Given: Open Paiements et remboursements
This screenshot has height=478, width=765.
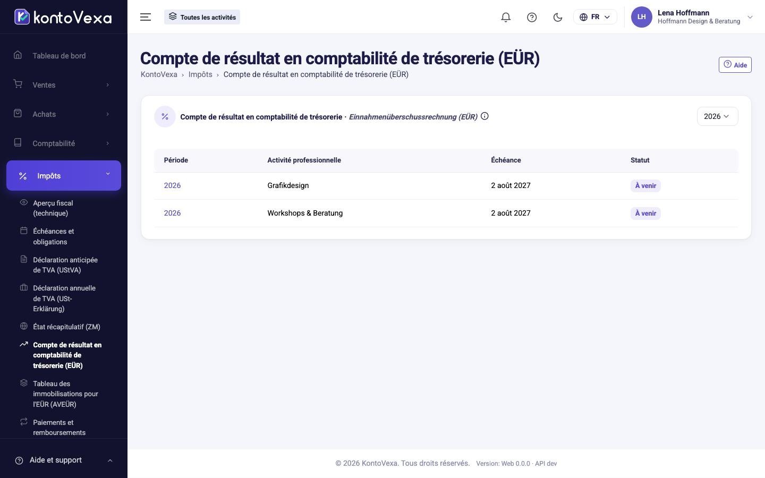Looking at the screenshot, I should pyautogui.click(x=59, y=428).
